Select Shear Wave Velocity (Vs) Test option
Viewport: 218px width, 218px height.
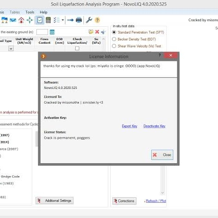pyautogui.click(x=114, y=46)
